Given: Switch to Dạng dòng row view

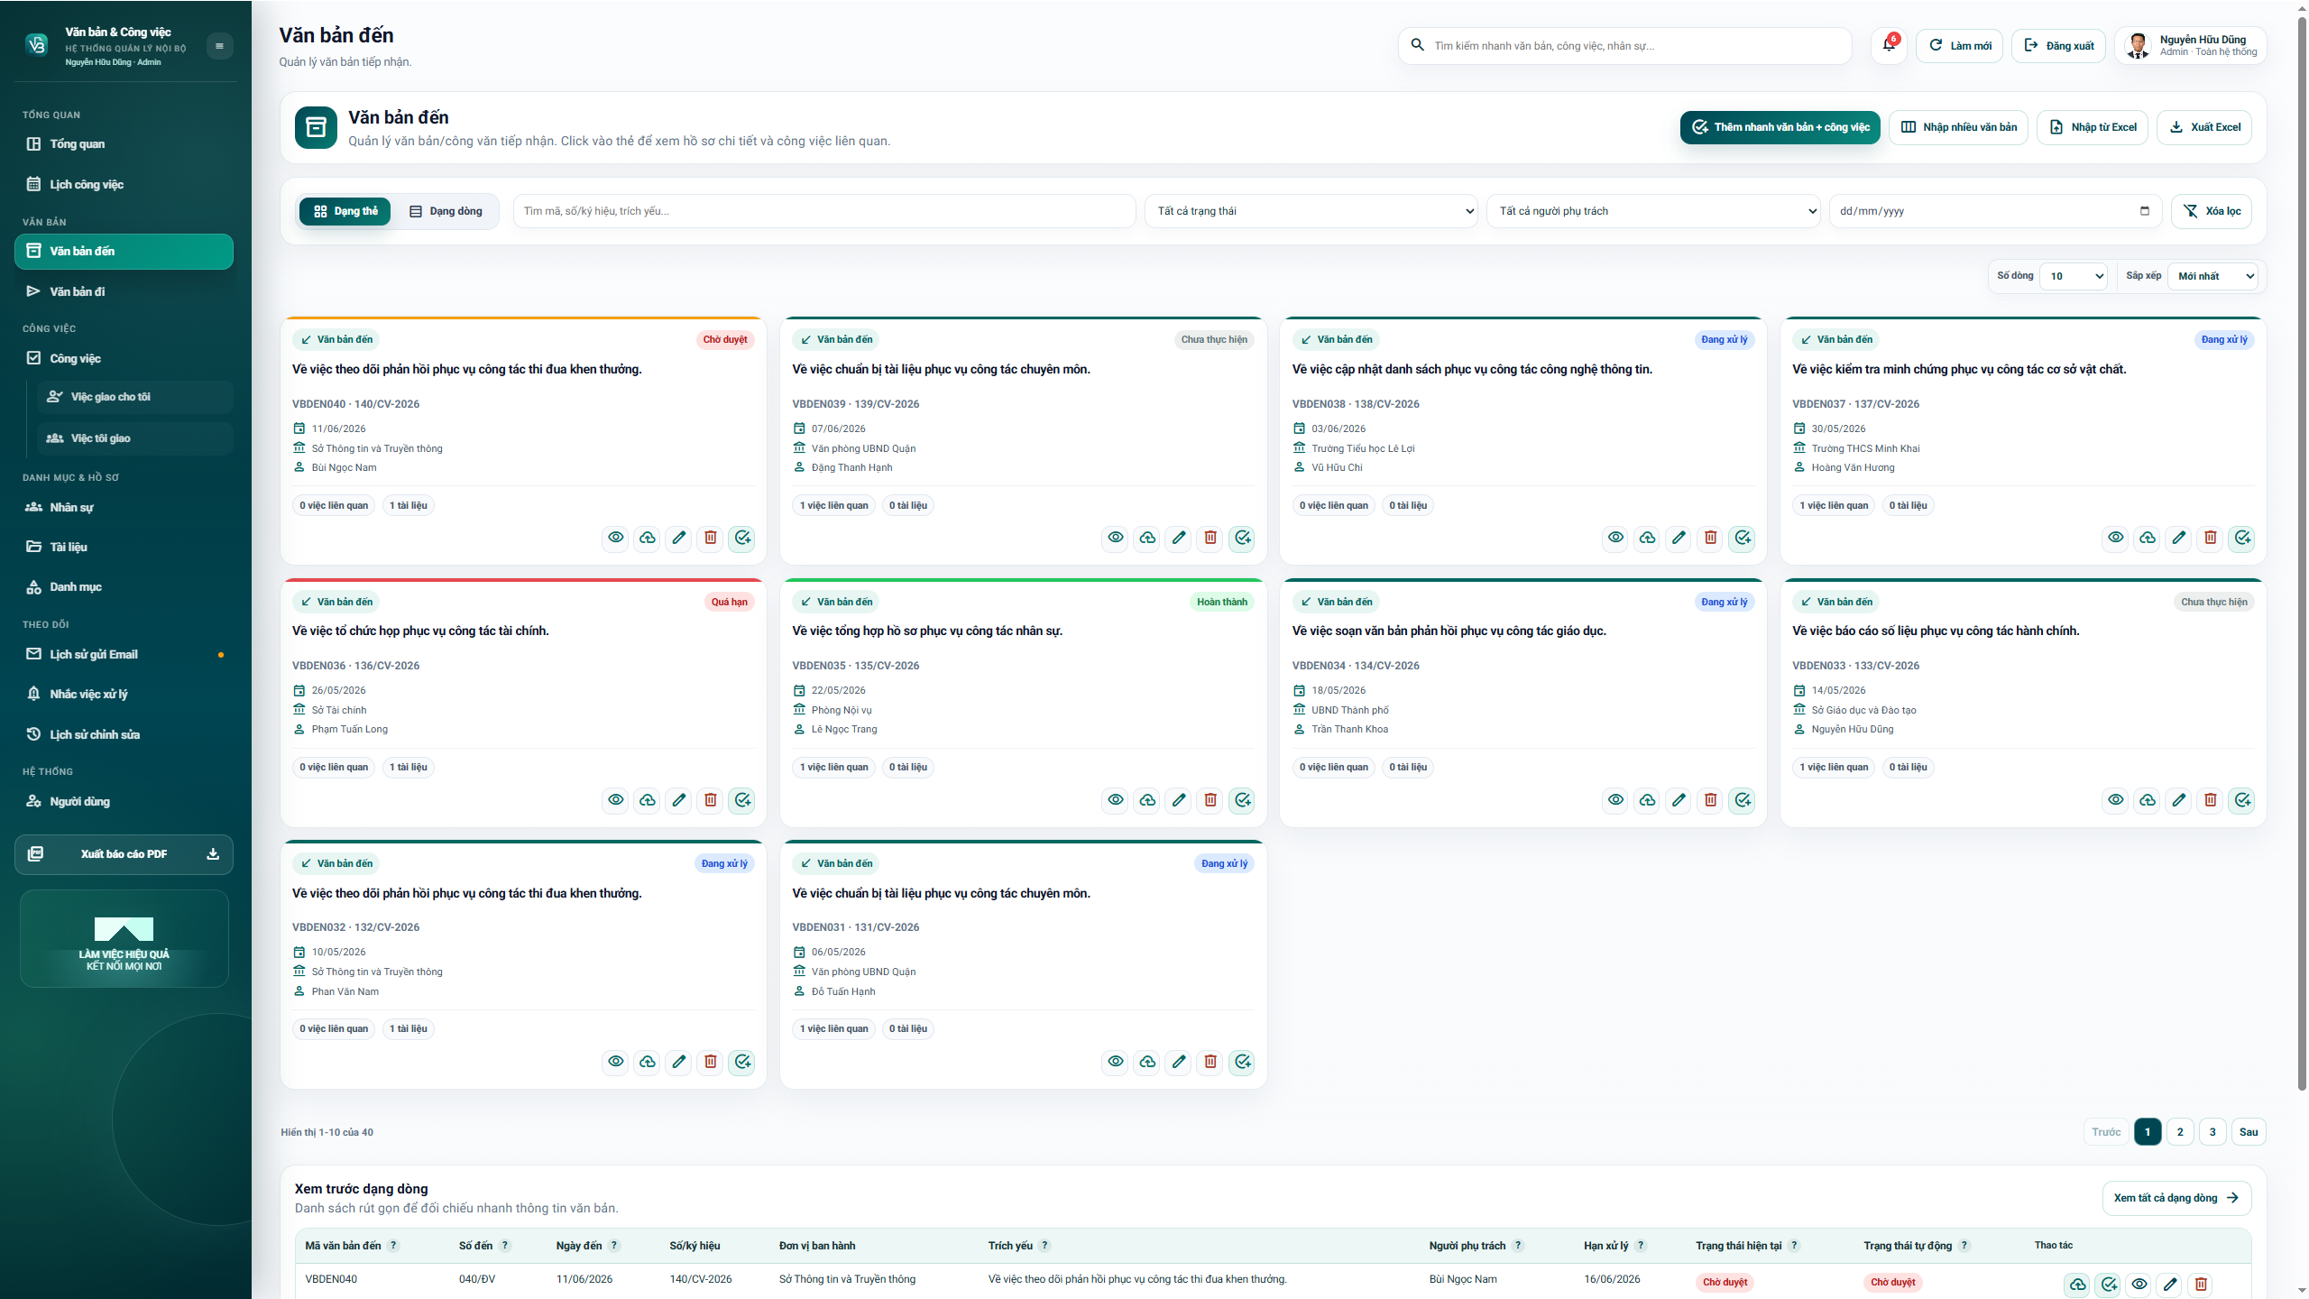Looking at the screenshot, I should (446, 211).
